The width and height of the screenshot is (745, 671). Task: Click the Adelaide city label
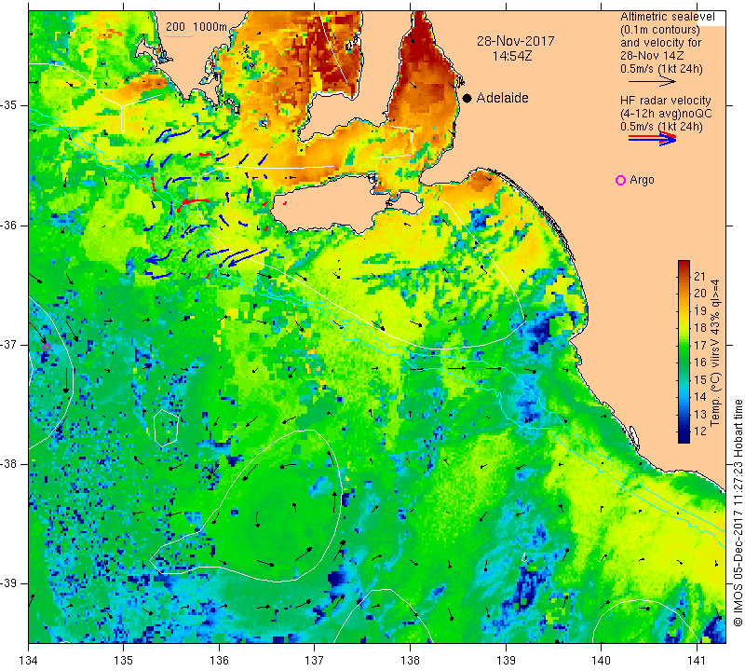(x=502, y=98)
